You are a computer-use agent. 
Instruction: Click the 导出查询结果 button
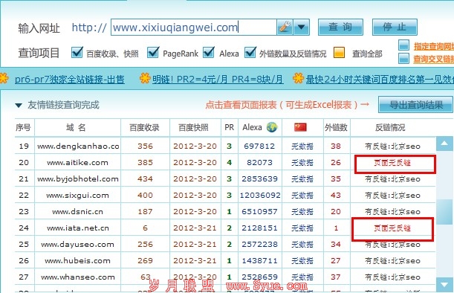pos(416,105)
